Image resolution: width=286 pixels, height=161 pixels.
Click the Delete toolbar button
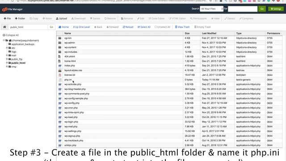click(95, 18)
